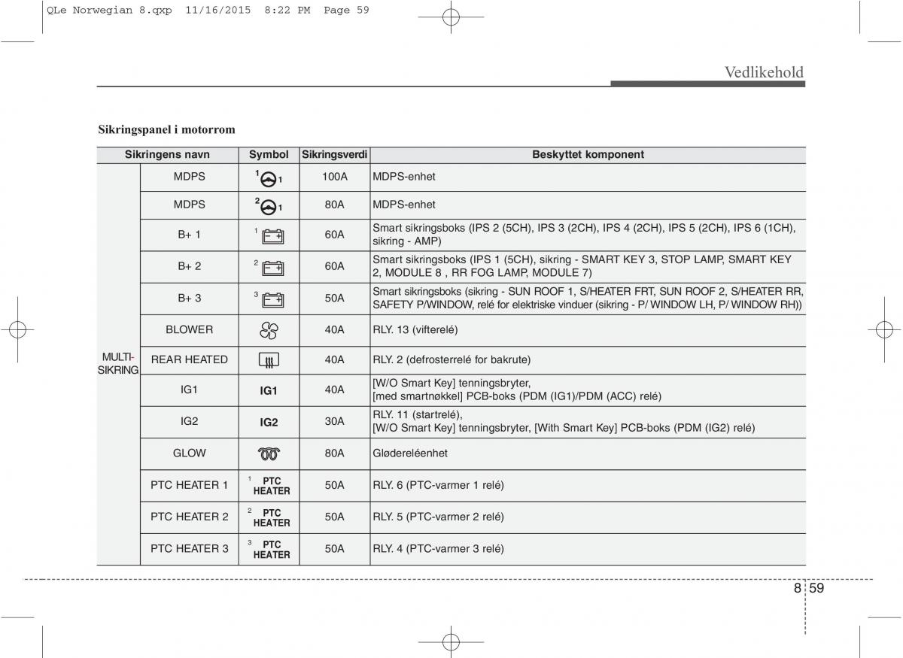Click 'RLY. 13 (vifterelé)' description
Image resolution: width=903 pixels, height=658 pixels.
coord(415,329)
